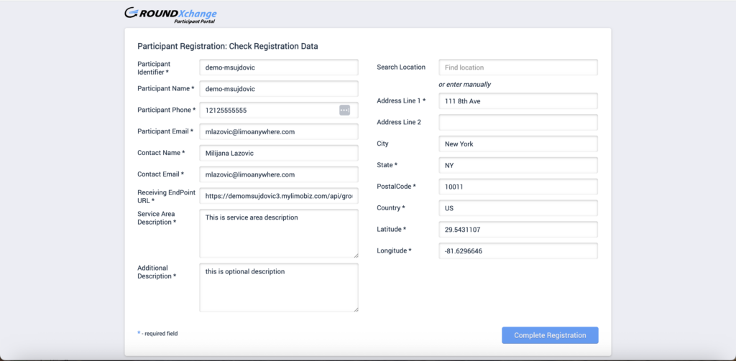Edit the Service Area Description textarea
Image resolution: width=736 pixels, height=361 pixels.
[278, 233]
